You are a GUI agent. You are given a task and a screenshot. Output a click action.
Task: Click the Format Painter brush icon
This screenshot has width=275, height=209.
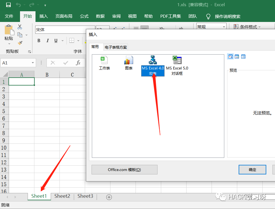pyautogui.click(x=20, y=43)
